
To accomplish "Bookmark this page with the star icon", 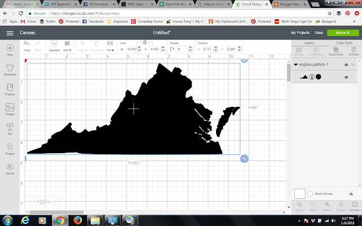I will point(329,14).
